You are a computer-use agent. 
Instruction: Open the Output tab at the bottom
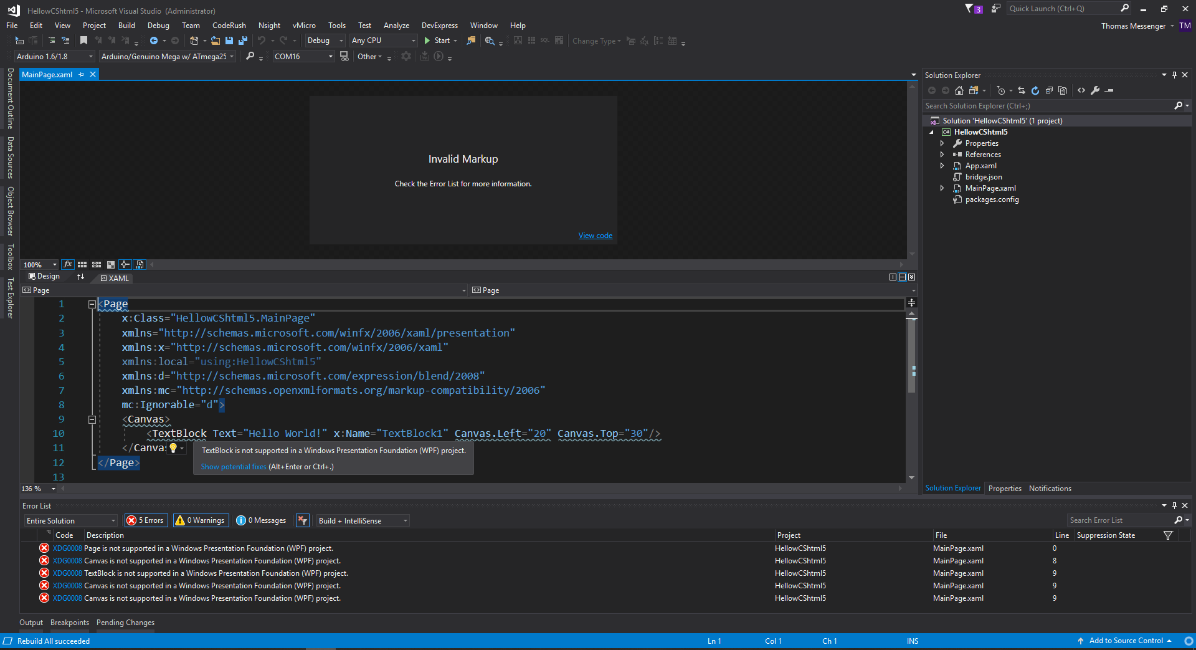coord(31,623)
